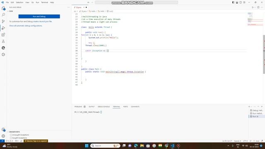Open the Accounts icon in activity bar
The image size is (265, 149).
(3, 130)
